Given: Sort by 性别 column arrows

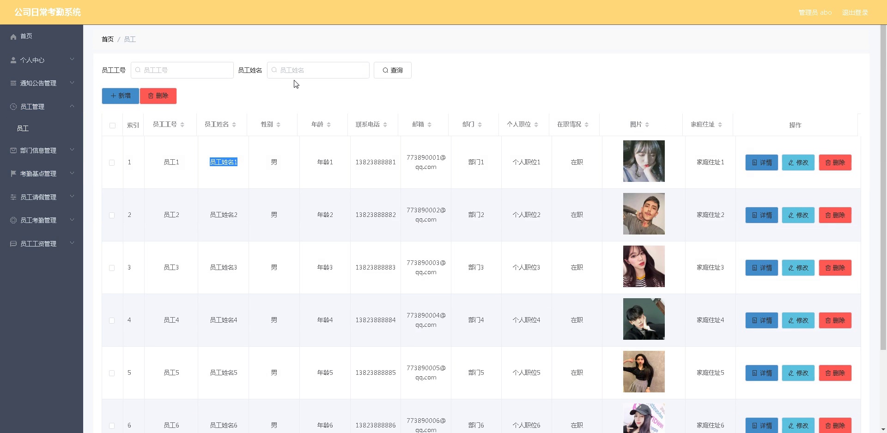Looking at the screenshot, I should click(x=279, y=125).
